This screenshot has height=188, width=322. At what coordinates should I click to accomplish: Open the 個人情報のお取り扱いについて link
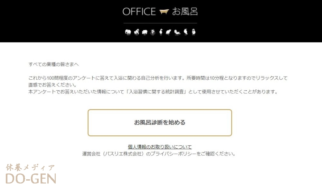click(160, 147)
